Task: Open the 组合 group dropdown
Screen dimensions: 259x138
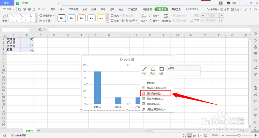Action: (154, 16)
